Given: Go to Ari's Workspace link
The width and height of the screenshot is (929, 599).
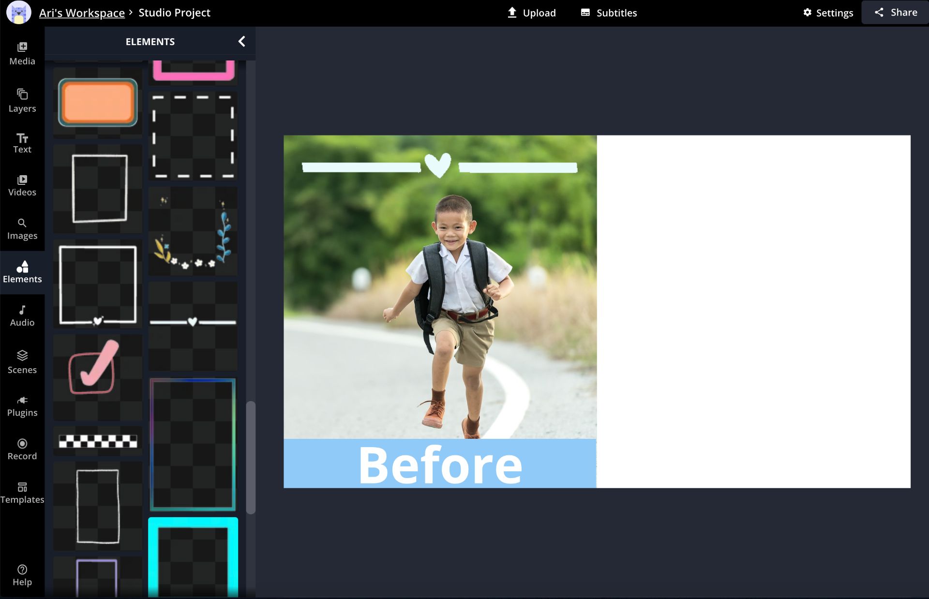Looking at the screenshot, I should (82, 13).
